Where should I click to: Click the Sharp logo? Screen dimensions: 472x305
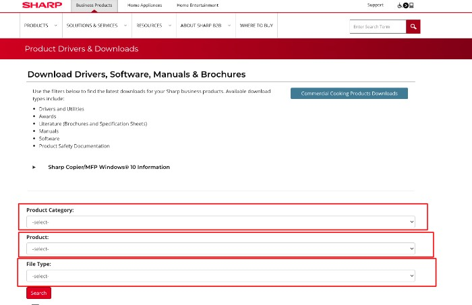(x=42, y=5)
